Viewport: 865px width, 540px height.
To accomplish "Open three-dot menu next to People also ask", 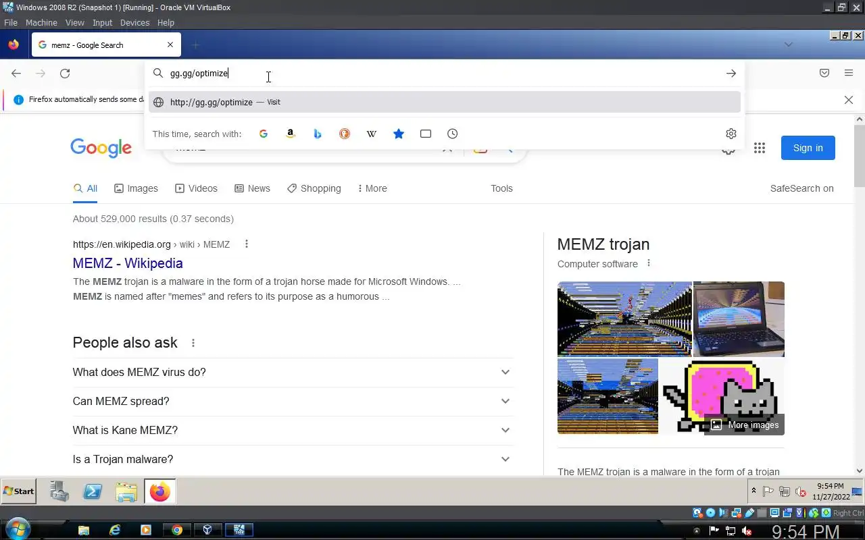I will pyautogui.click(x=193, y=343).
